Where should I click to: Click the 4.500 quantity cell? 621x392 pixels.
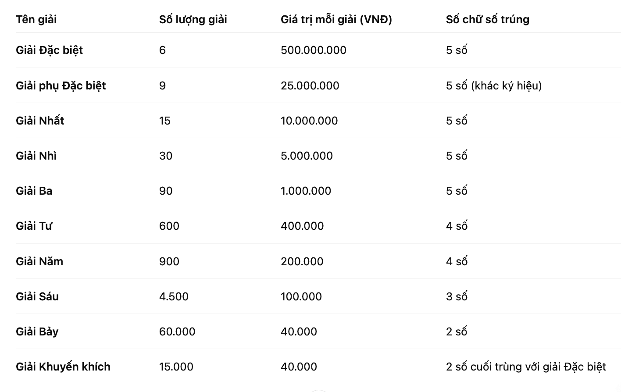(174, 296)
